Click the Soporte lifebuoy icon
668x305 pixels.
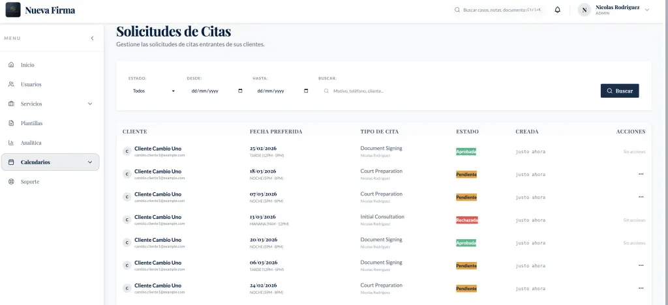12,182
